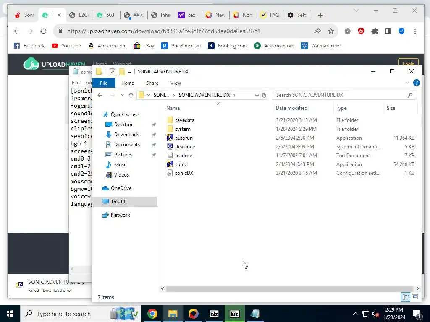Open the first 7-Zip taskbar window
Viewport: 430px width, 322px height.
click(214, 314)
